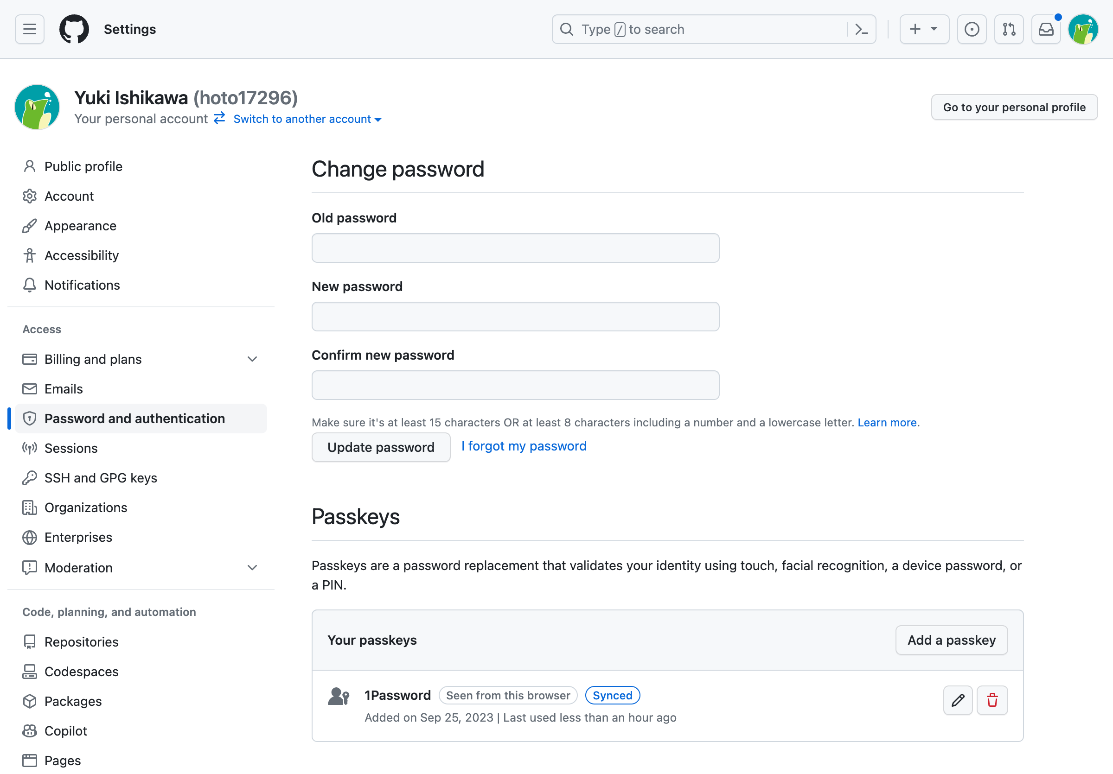Expand the Moderation section
Image resolution: width=1113 pixels, height=774 pixels.
252,567
